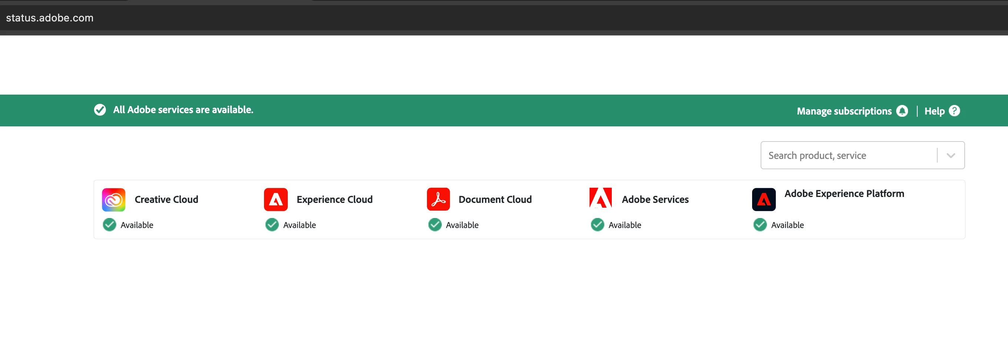This screenshot has width=1008, height=337.
Task: Open the Help link
Action: [934, 111]
